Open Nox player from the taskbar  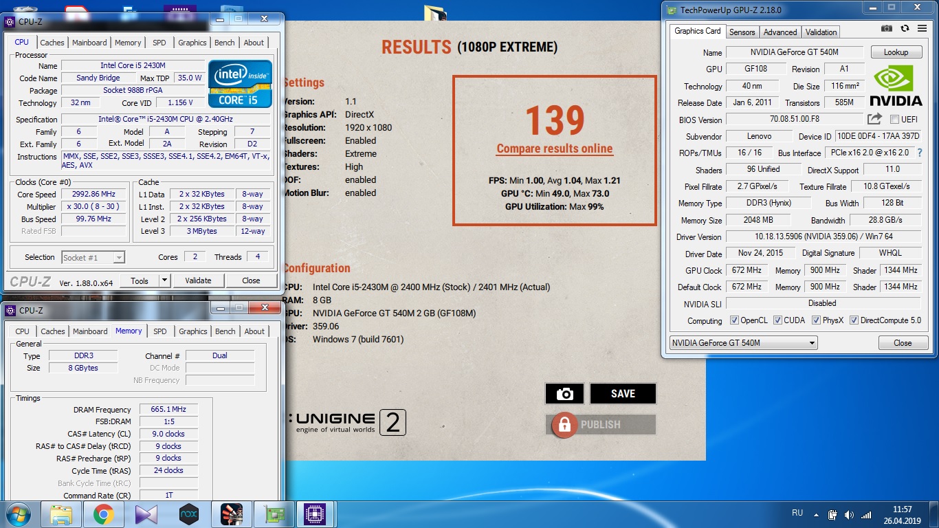pyautogui.click(x=189, y=514)
